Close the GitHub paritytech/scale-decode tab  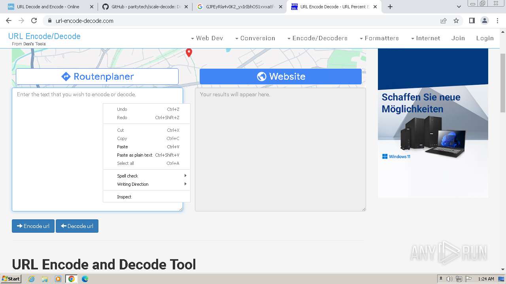click(186, 7)
